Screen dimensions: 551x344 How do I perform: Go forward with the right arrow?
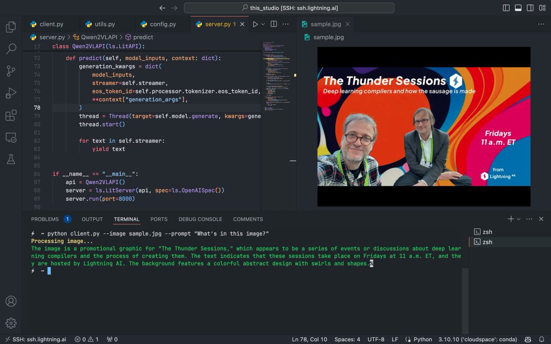click(174, 8)
